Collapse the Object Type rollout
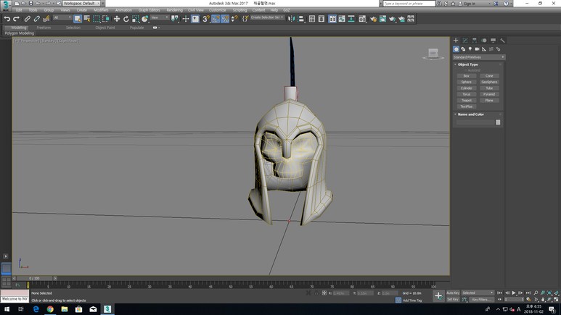This screenshot has height=315, width=561. 468,64
